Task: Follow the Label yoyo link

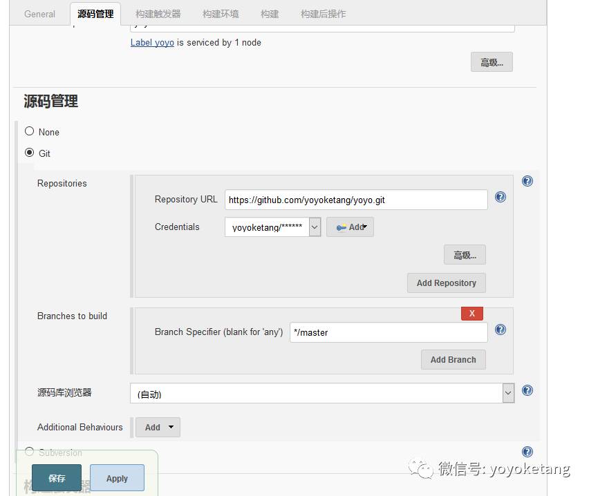Action: 152,42
